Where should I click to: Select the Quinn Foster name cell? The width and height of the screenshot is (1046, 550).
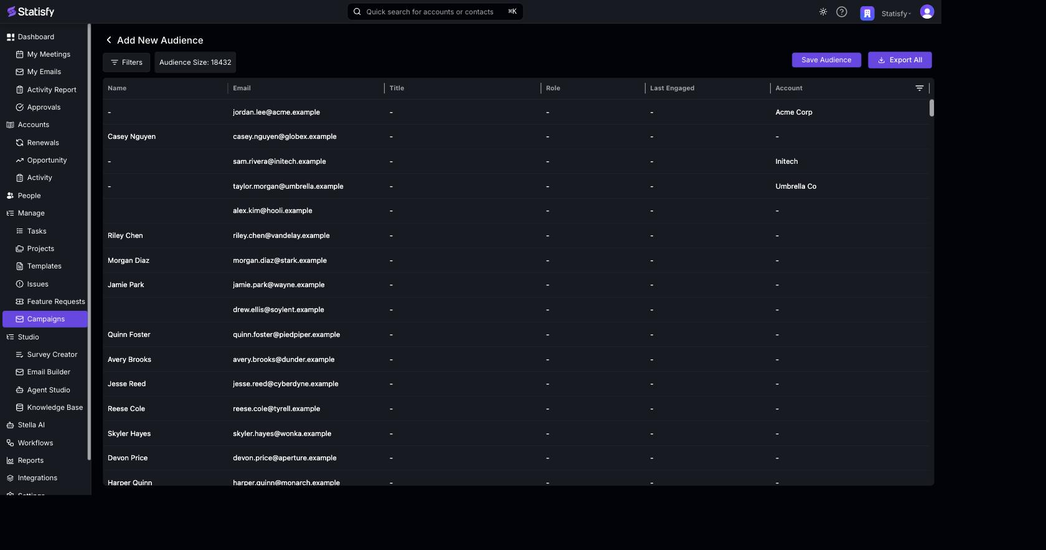[x=129, y=334]
